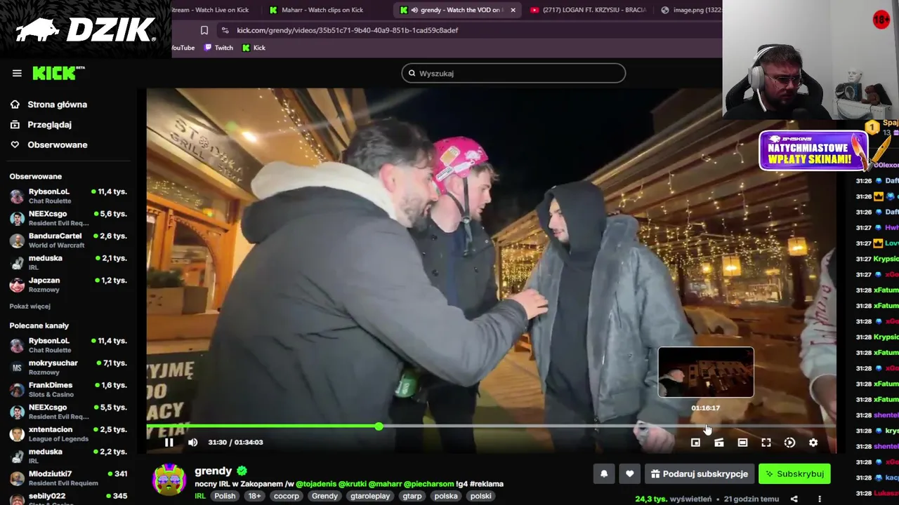Seek to 01:16:17 on timeline

[706, 426]
